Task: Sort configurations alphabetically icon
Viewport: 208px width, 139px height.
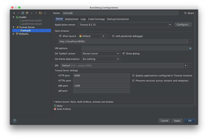Action: [x=45, y=13]
